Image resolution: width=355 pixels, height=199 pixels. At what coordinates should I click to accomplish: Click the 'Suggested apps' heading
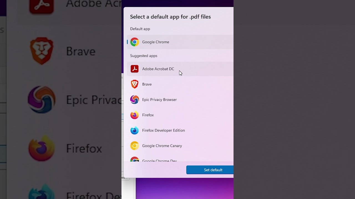coord(144,56)
